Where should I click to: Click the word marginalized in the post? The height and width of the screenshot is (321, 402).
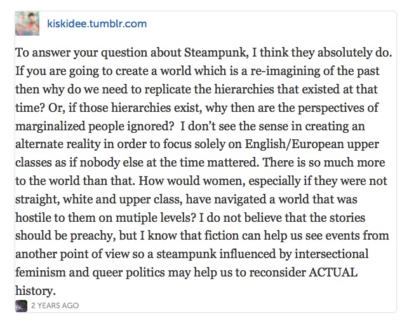50,126
